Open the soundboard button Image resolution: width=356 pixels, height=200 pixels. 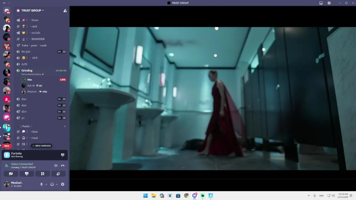(x=58, y=174)
